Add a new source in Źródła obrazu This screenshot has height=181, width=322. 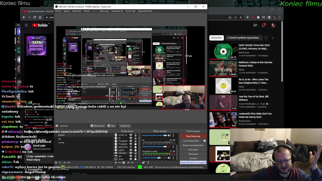click(x=116, y=163)
